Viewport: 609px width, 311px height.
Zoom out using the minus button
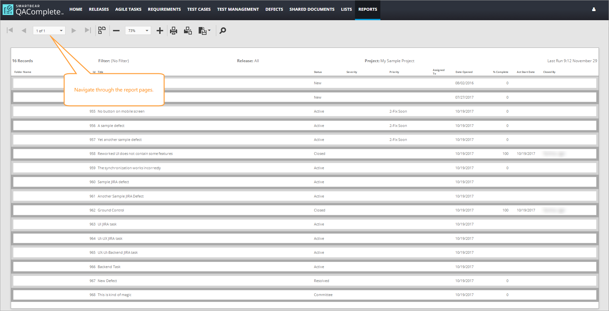pos(116,31)
